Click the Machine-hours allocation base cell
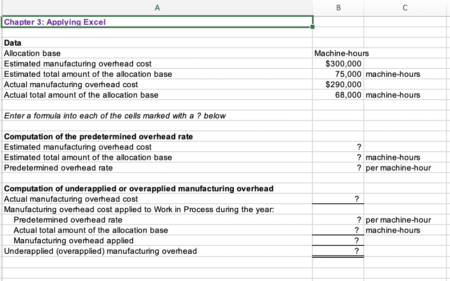This screenshot has width=450, height=281. [x=337, y=53]
